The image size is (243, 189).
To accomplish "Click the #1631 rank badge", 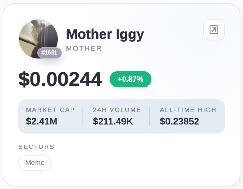I will 49,53.
